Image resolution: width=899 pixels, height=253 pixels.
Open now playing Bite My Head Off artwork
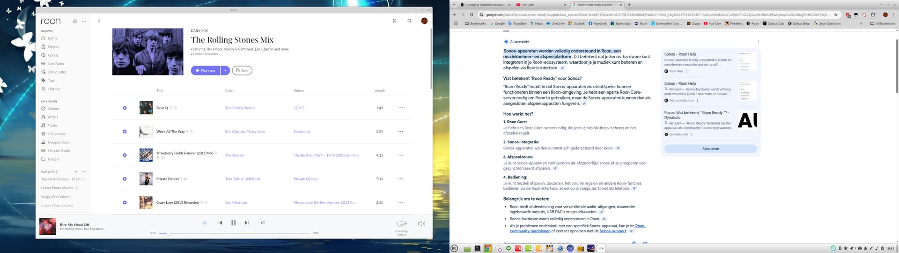(48, 226)
